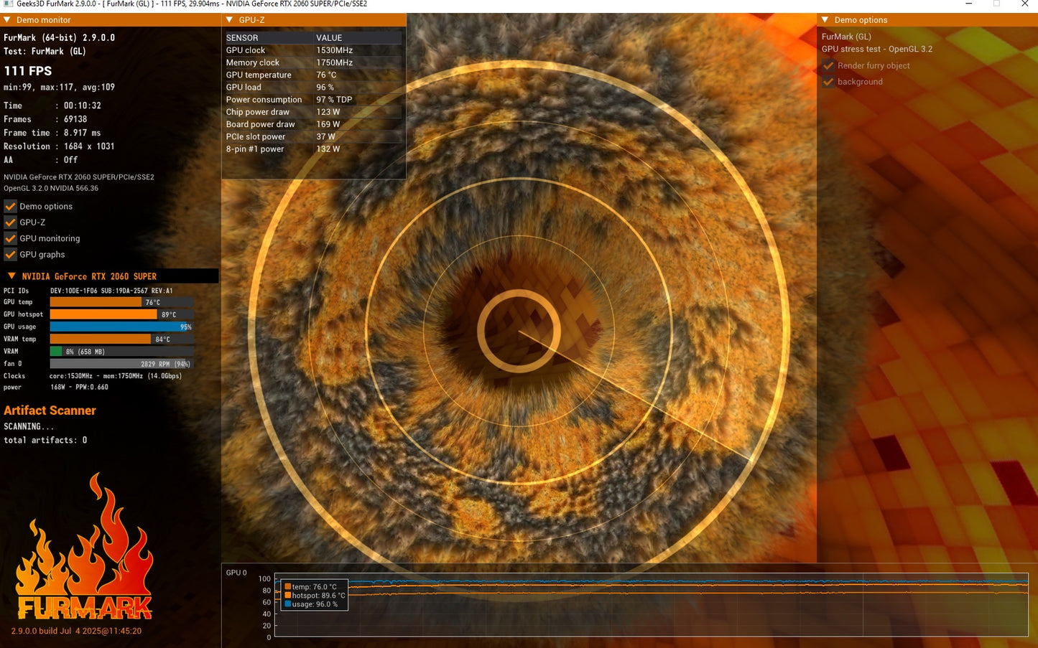This screenshot has width=1038, height=648.
Task: Click the SCANNING... status text
Action: (29, 426)
